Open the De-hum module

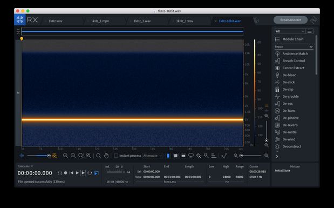click(x=285, y=111)
